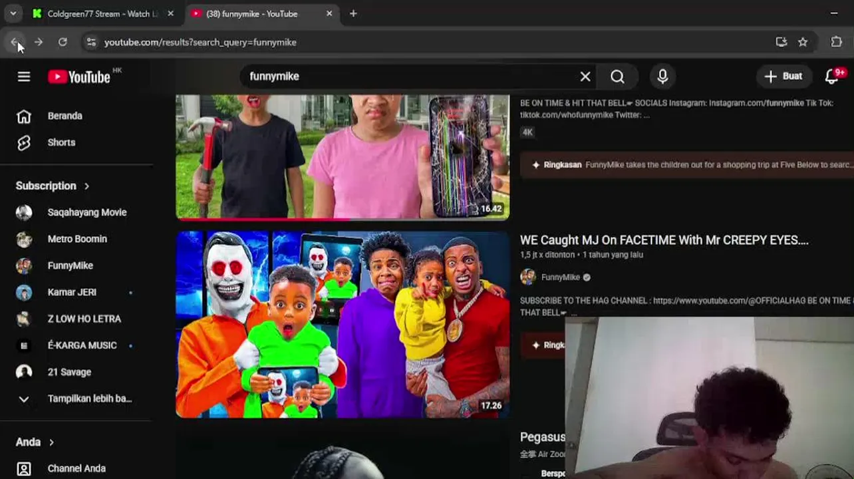View site information icon in address bar
This screenshot has width=854, height=479.
91,42
